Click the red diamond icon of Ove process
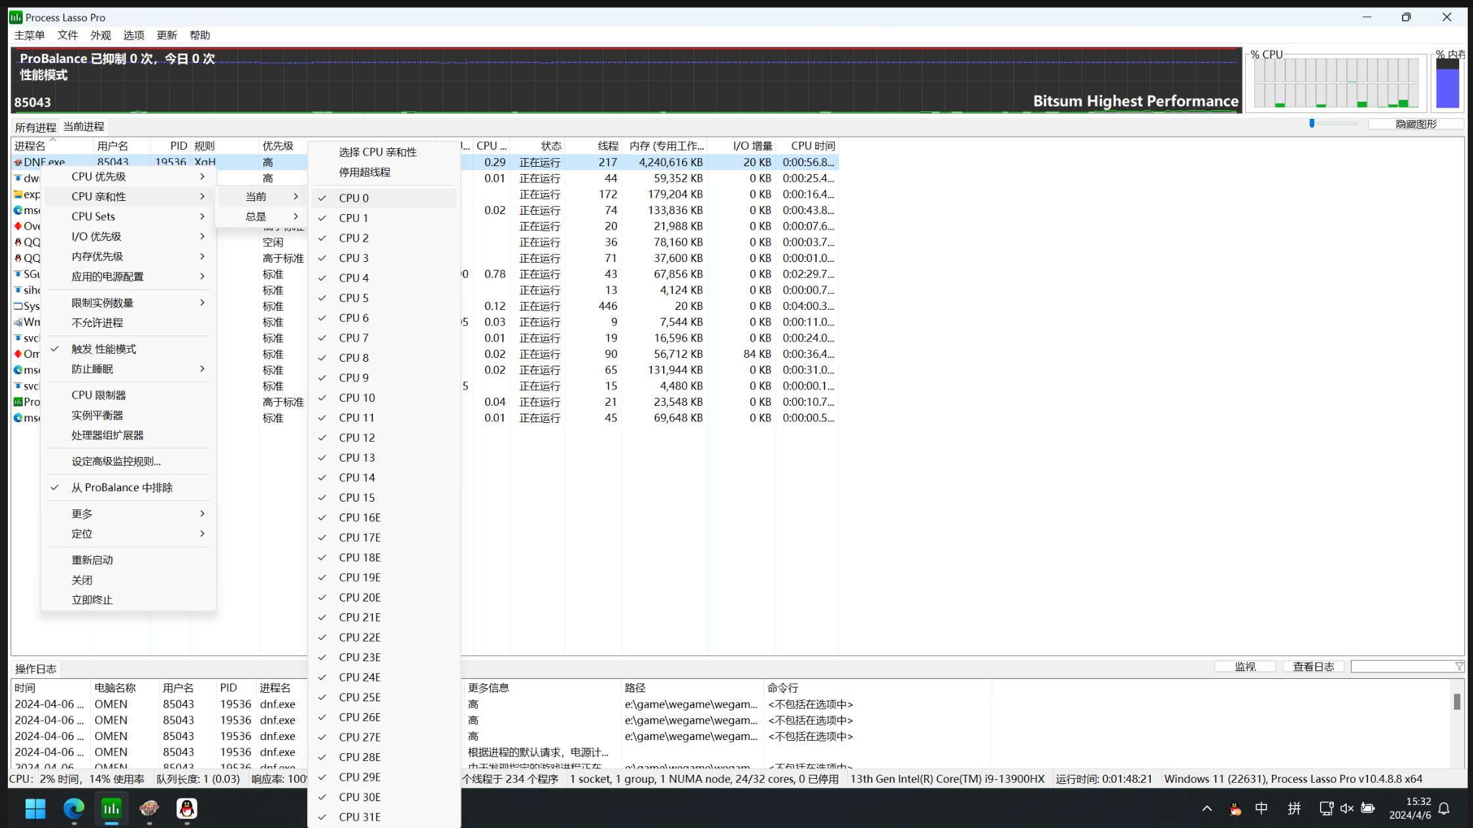Image resolution: width=1473 pixels, height=828 pixels. pos(18,226)
